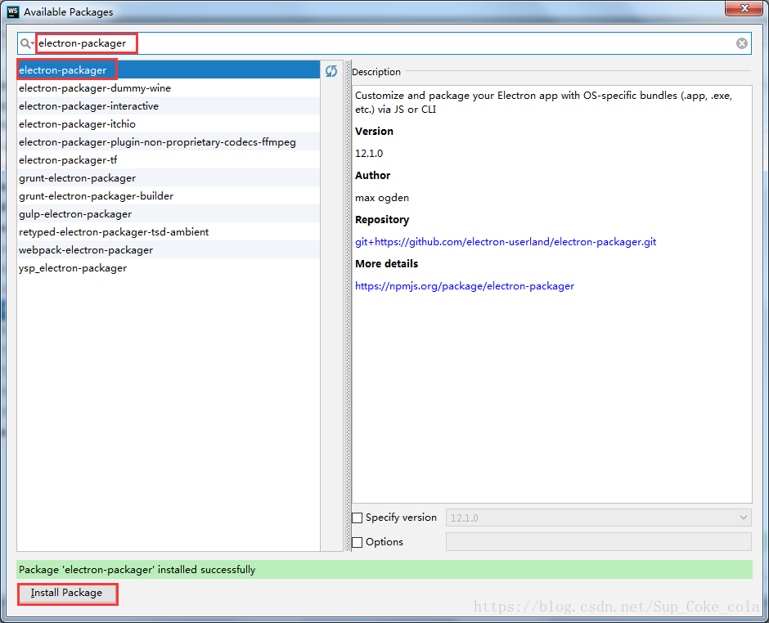Click the splitter handle between list and description
This screenshot has width=769, height=623.
click(x=349, y=306)
